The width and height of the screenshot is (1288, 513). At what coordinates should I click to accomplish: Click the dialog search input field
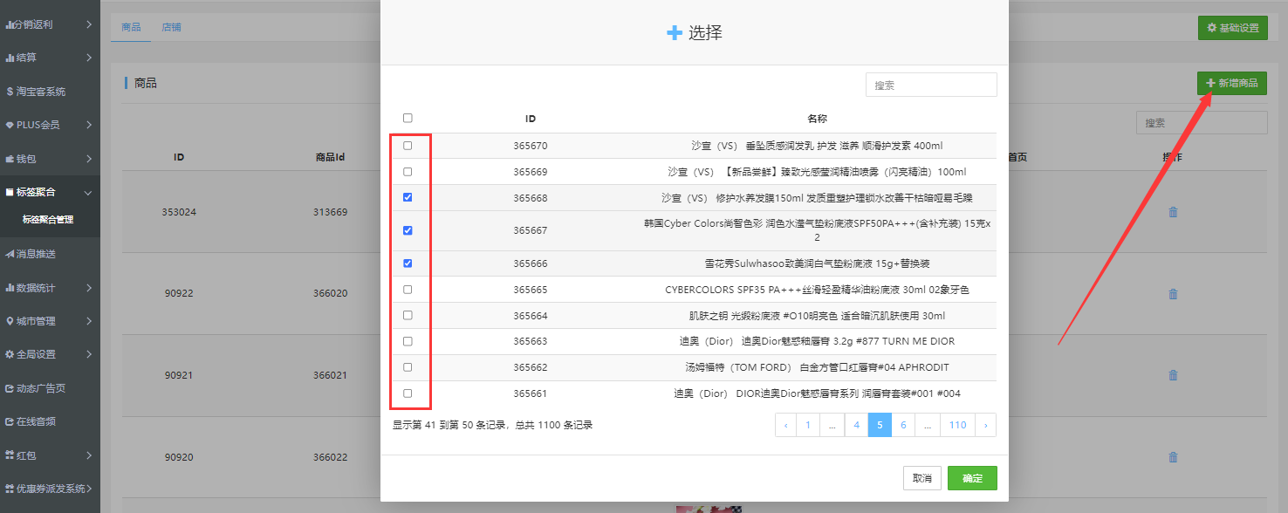click(930, 85)
